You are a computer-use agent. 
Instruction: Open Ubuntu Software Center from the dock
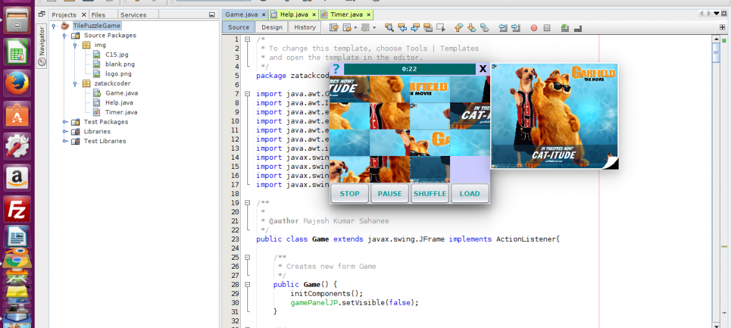[17, 115]
